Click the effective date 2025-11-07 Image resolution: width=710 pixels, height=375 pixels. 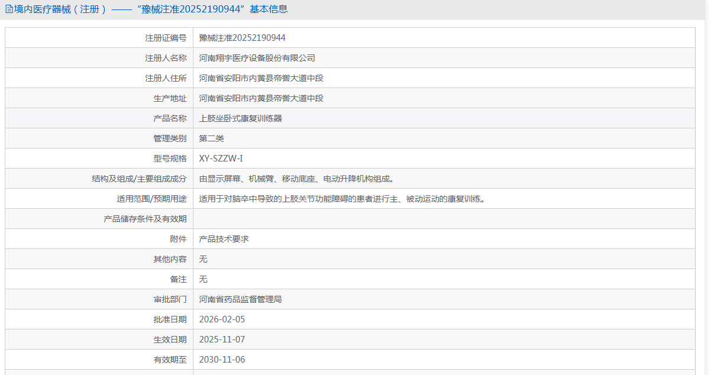[222, 340]
